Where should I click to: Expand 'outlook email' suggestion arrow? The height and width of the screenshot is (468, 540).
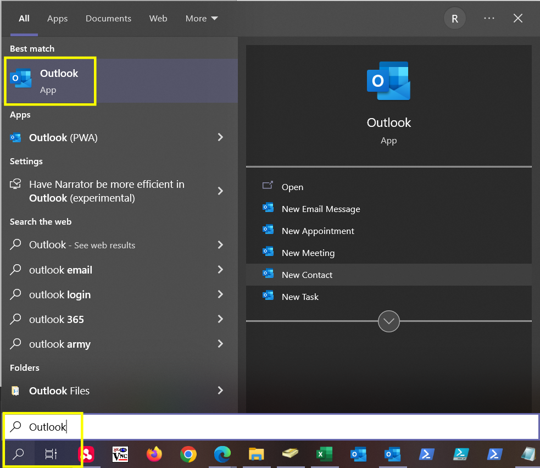coord(220,270)
